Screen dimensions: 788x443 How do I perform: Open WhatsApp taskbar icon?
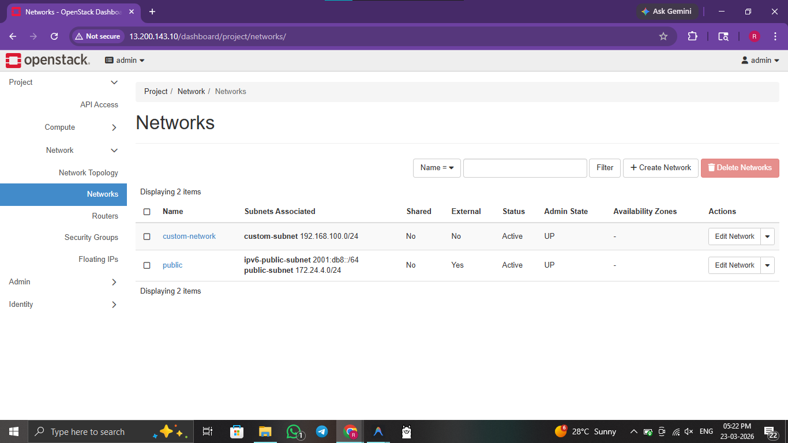(x=294, y=431)
